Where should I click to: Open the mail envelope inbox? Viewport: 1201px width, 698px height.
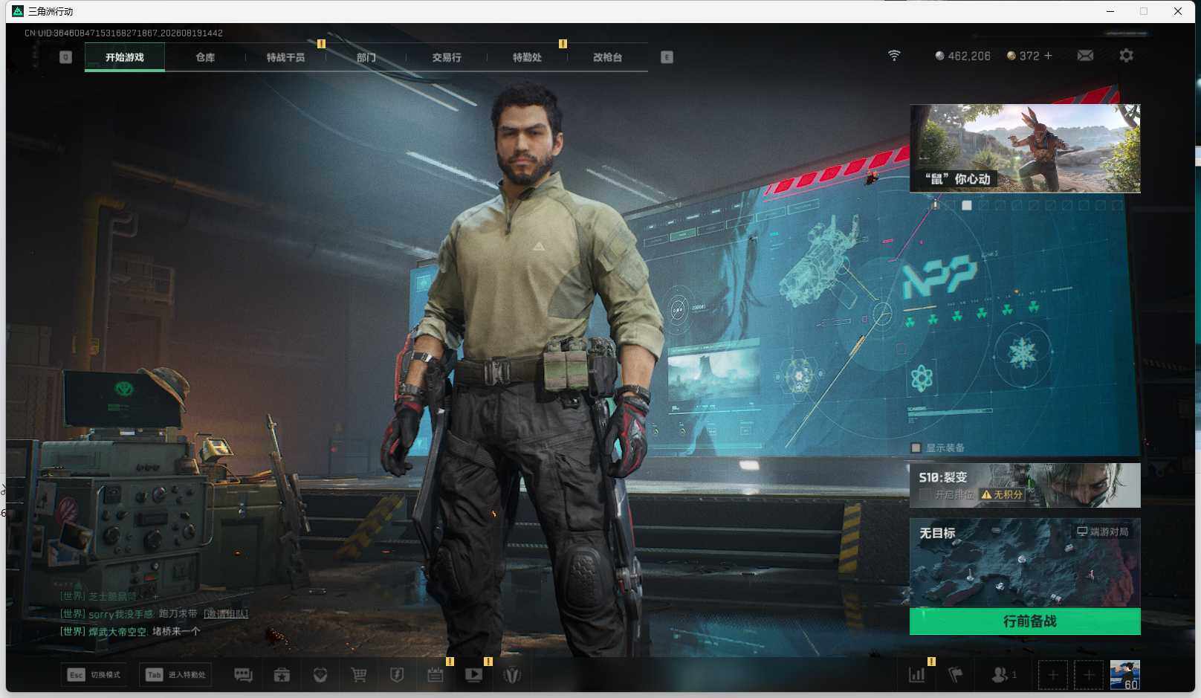click(1085, 56)
